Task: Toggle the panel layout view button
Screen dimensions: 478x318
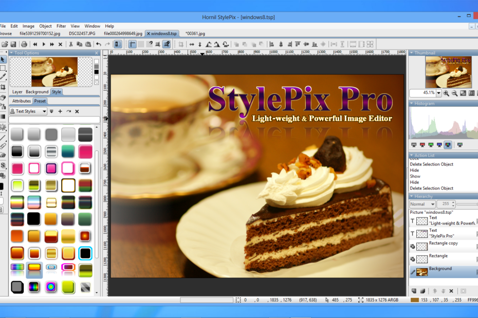Action: click(x=118, y=45)
